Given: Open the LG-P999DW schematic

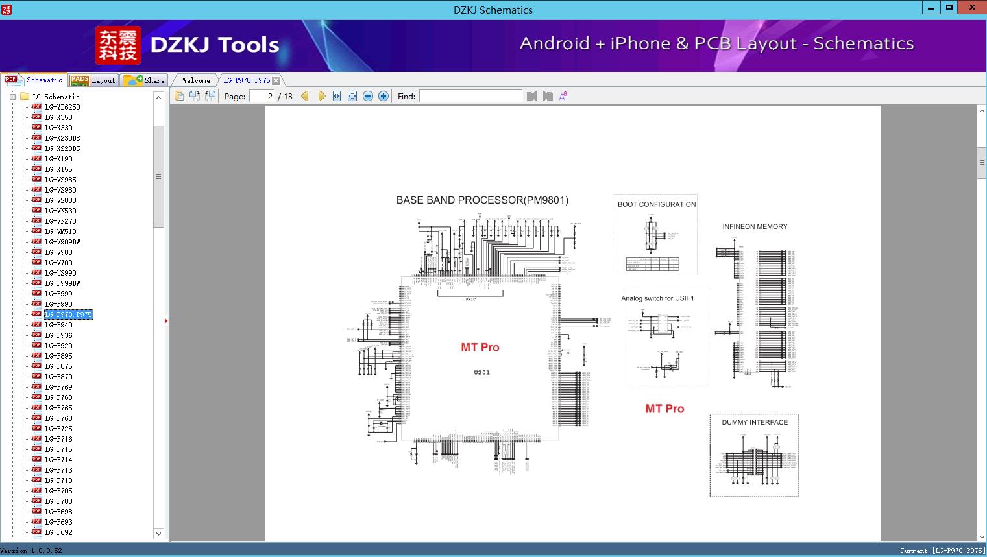Looking at the screenshot, I should pos(62,283).
